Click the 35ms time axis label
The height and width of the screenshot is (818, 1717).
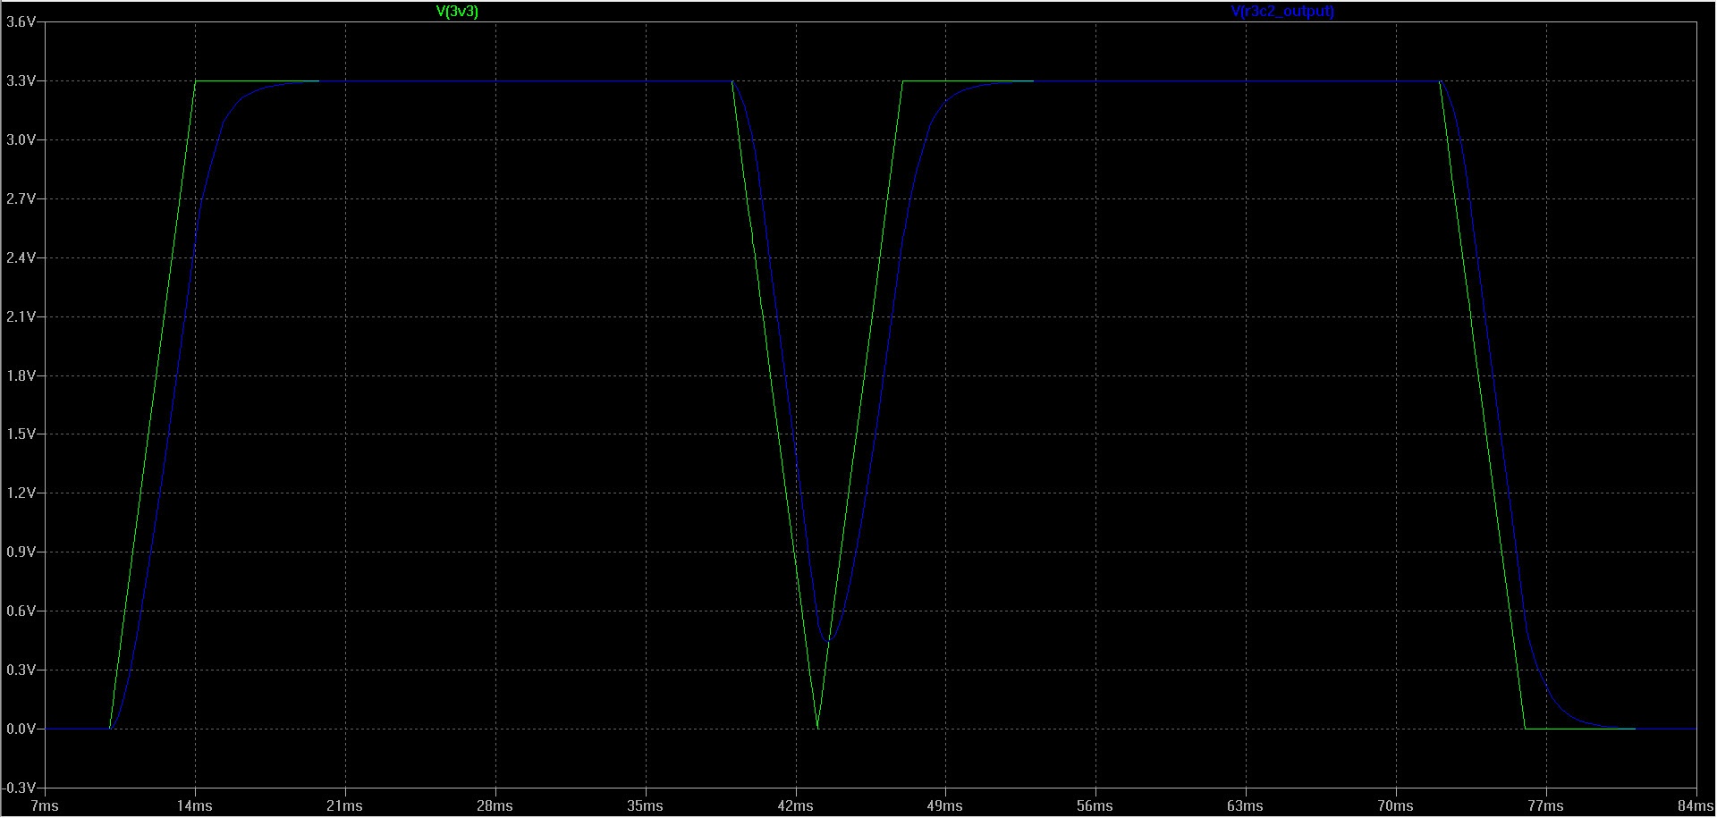point(646,806)
